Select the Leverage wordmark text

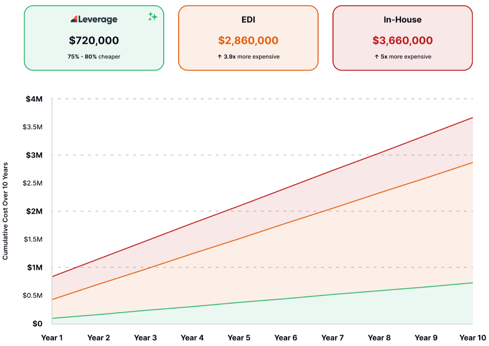[x=98, y=20]
